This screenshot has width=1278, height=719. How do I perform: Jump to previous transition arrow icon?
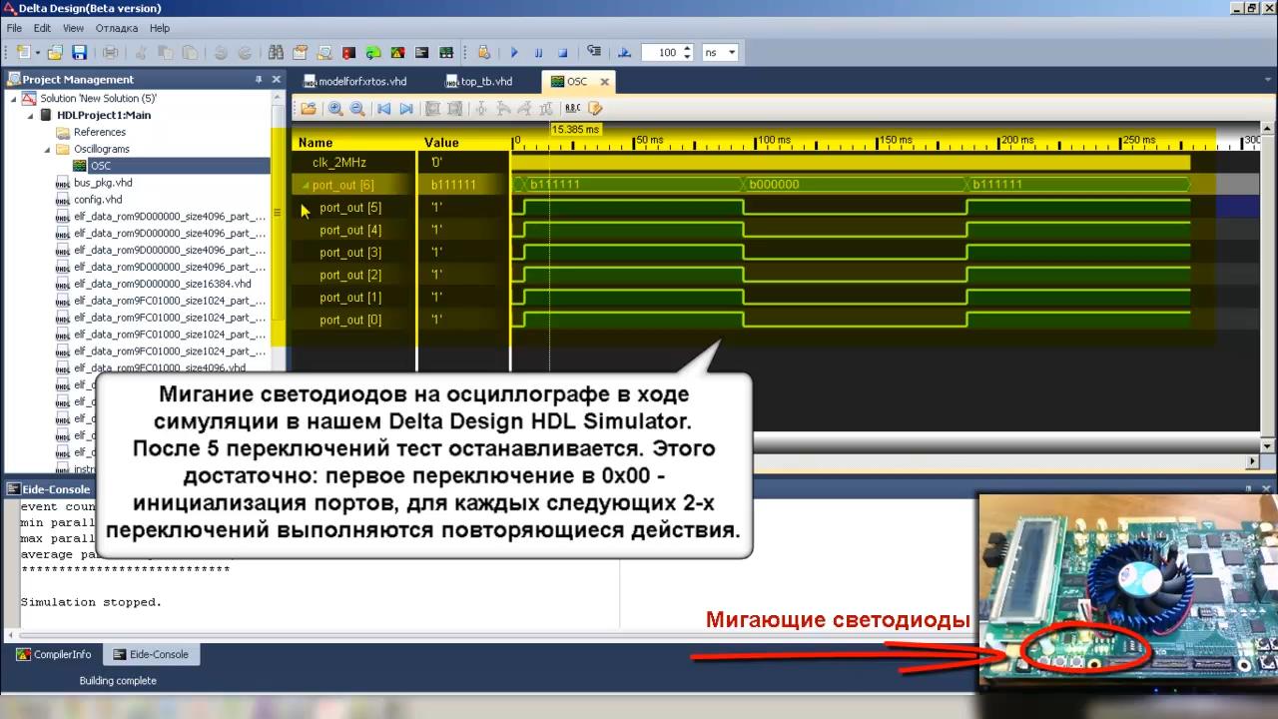coord(383,109)
